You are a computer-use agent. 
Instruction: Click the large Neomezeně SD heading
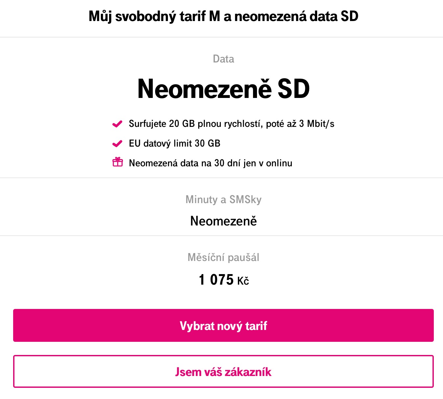(223, 89)
